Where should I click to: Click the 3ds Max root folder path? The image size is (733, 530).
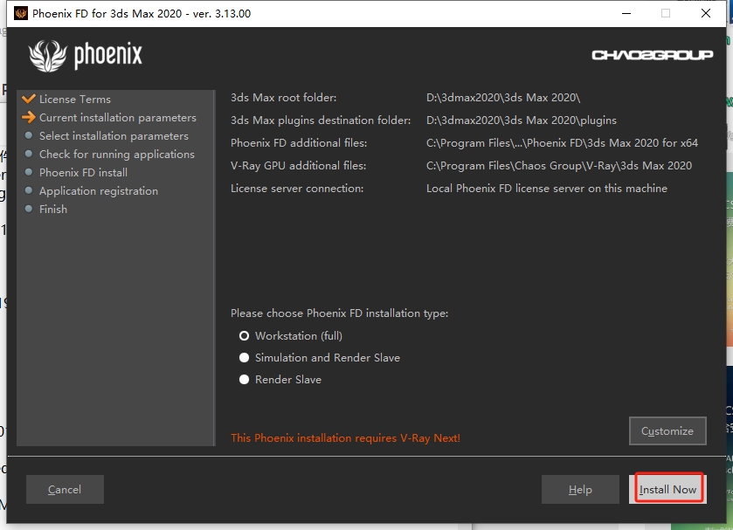(x=503, y=97)
